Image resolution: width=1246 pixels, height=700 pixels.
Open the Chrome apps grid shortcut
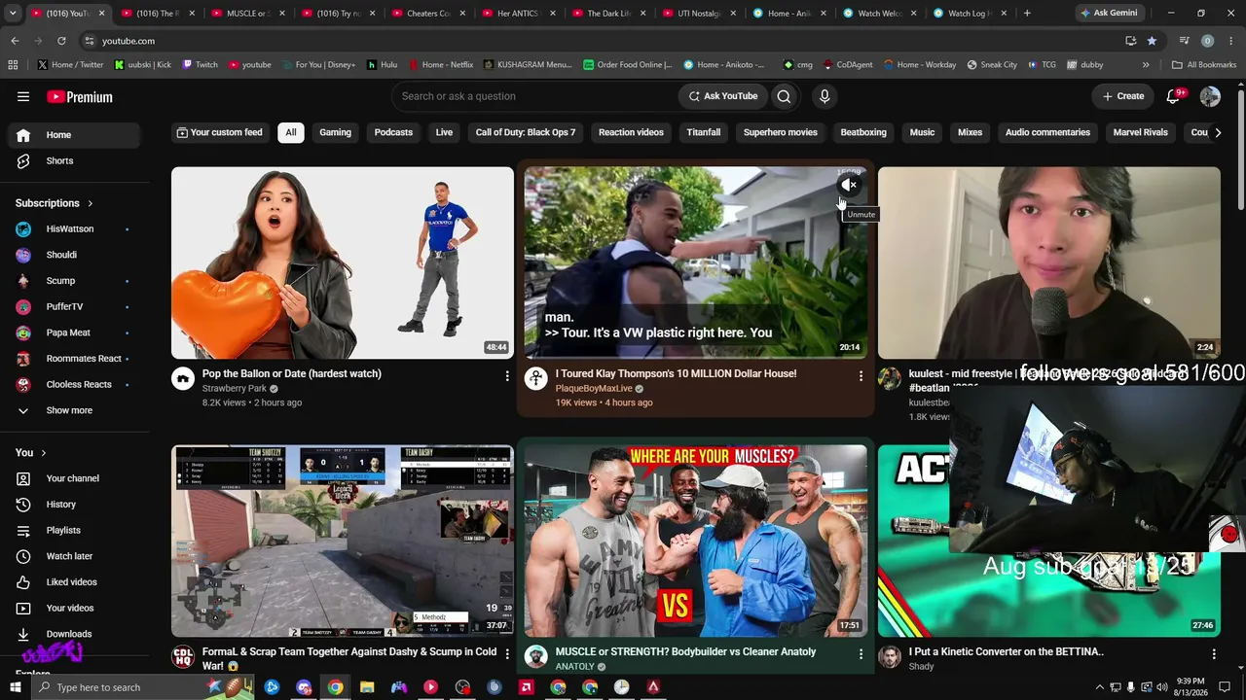13,65
